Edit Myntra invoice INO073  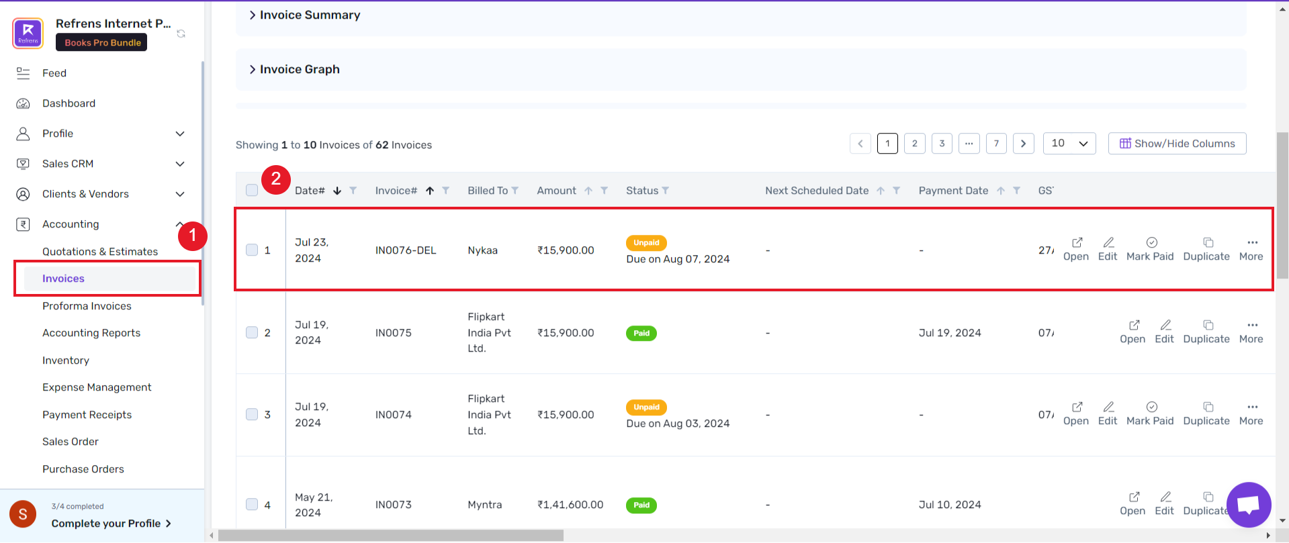[x=1165, y=503]
